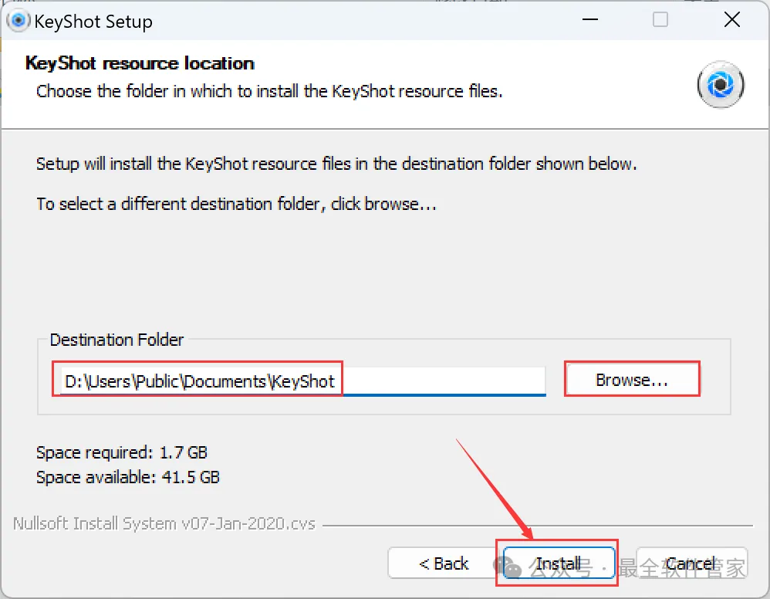Click the 'KeyShot resource location' heading
This screenshot has height=599, width=770.
tap(140, 63)
